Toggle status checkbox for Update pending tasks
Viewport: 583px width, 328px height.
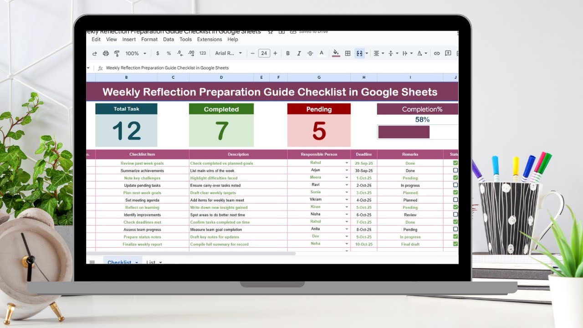tap(455, 185)
